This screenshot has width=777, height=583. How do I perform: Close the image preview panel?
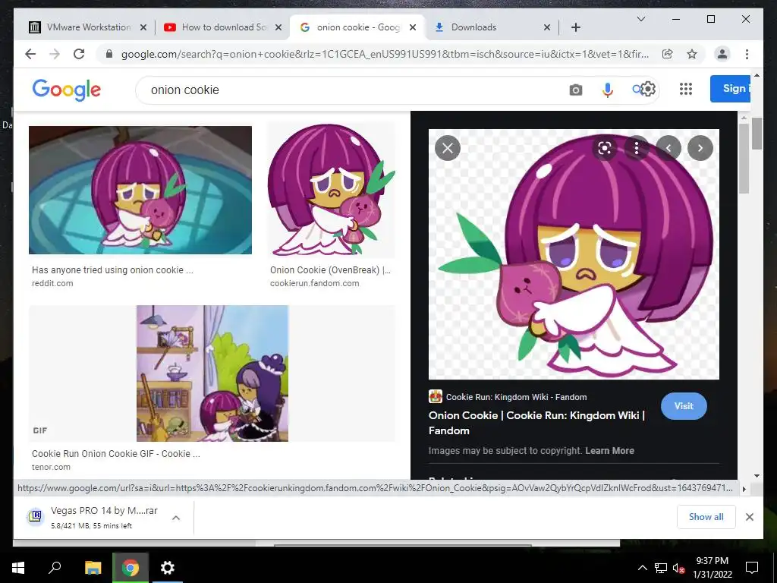pos(448,148)
